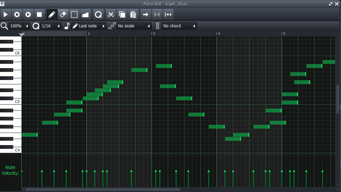This screenshot has height=192, width=341.
Task: Open the 100% zoom dropdown
Action: pyautogui.click(x=19, y=26)
